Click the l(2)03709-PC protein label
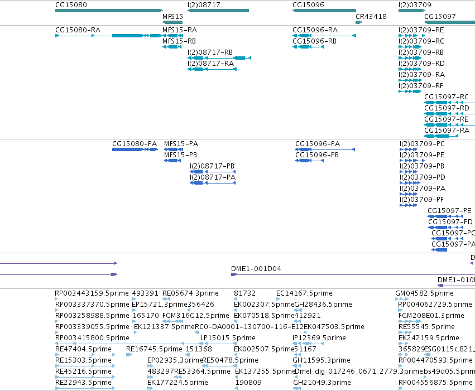Viewport: 475px width, 391px height. [x=423, y=144]
